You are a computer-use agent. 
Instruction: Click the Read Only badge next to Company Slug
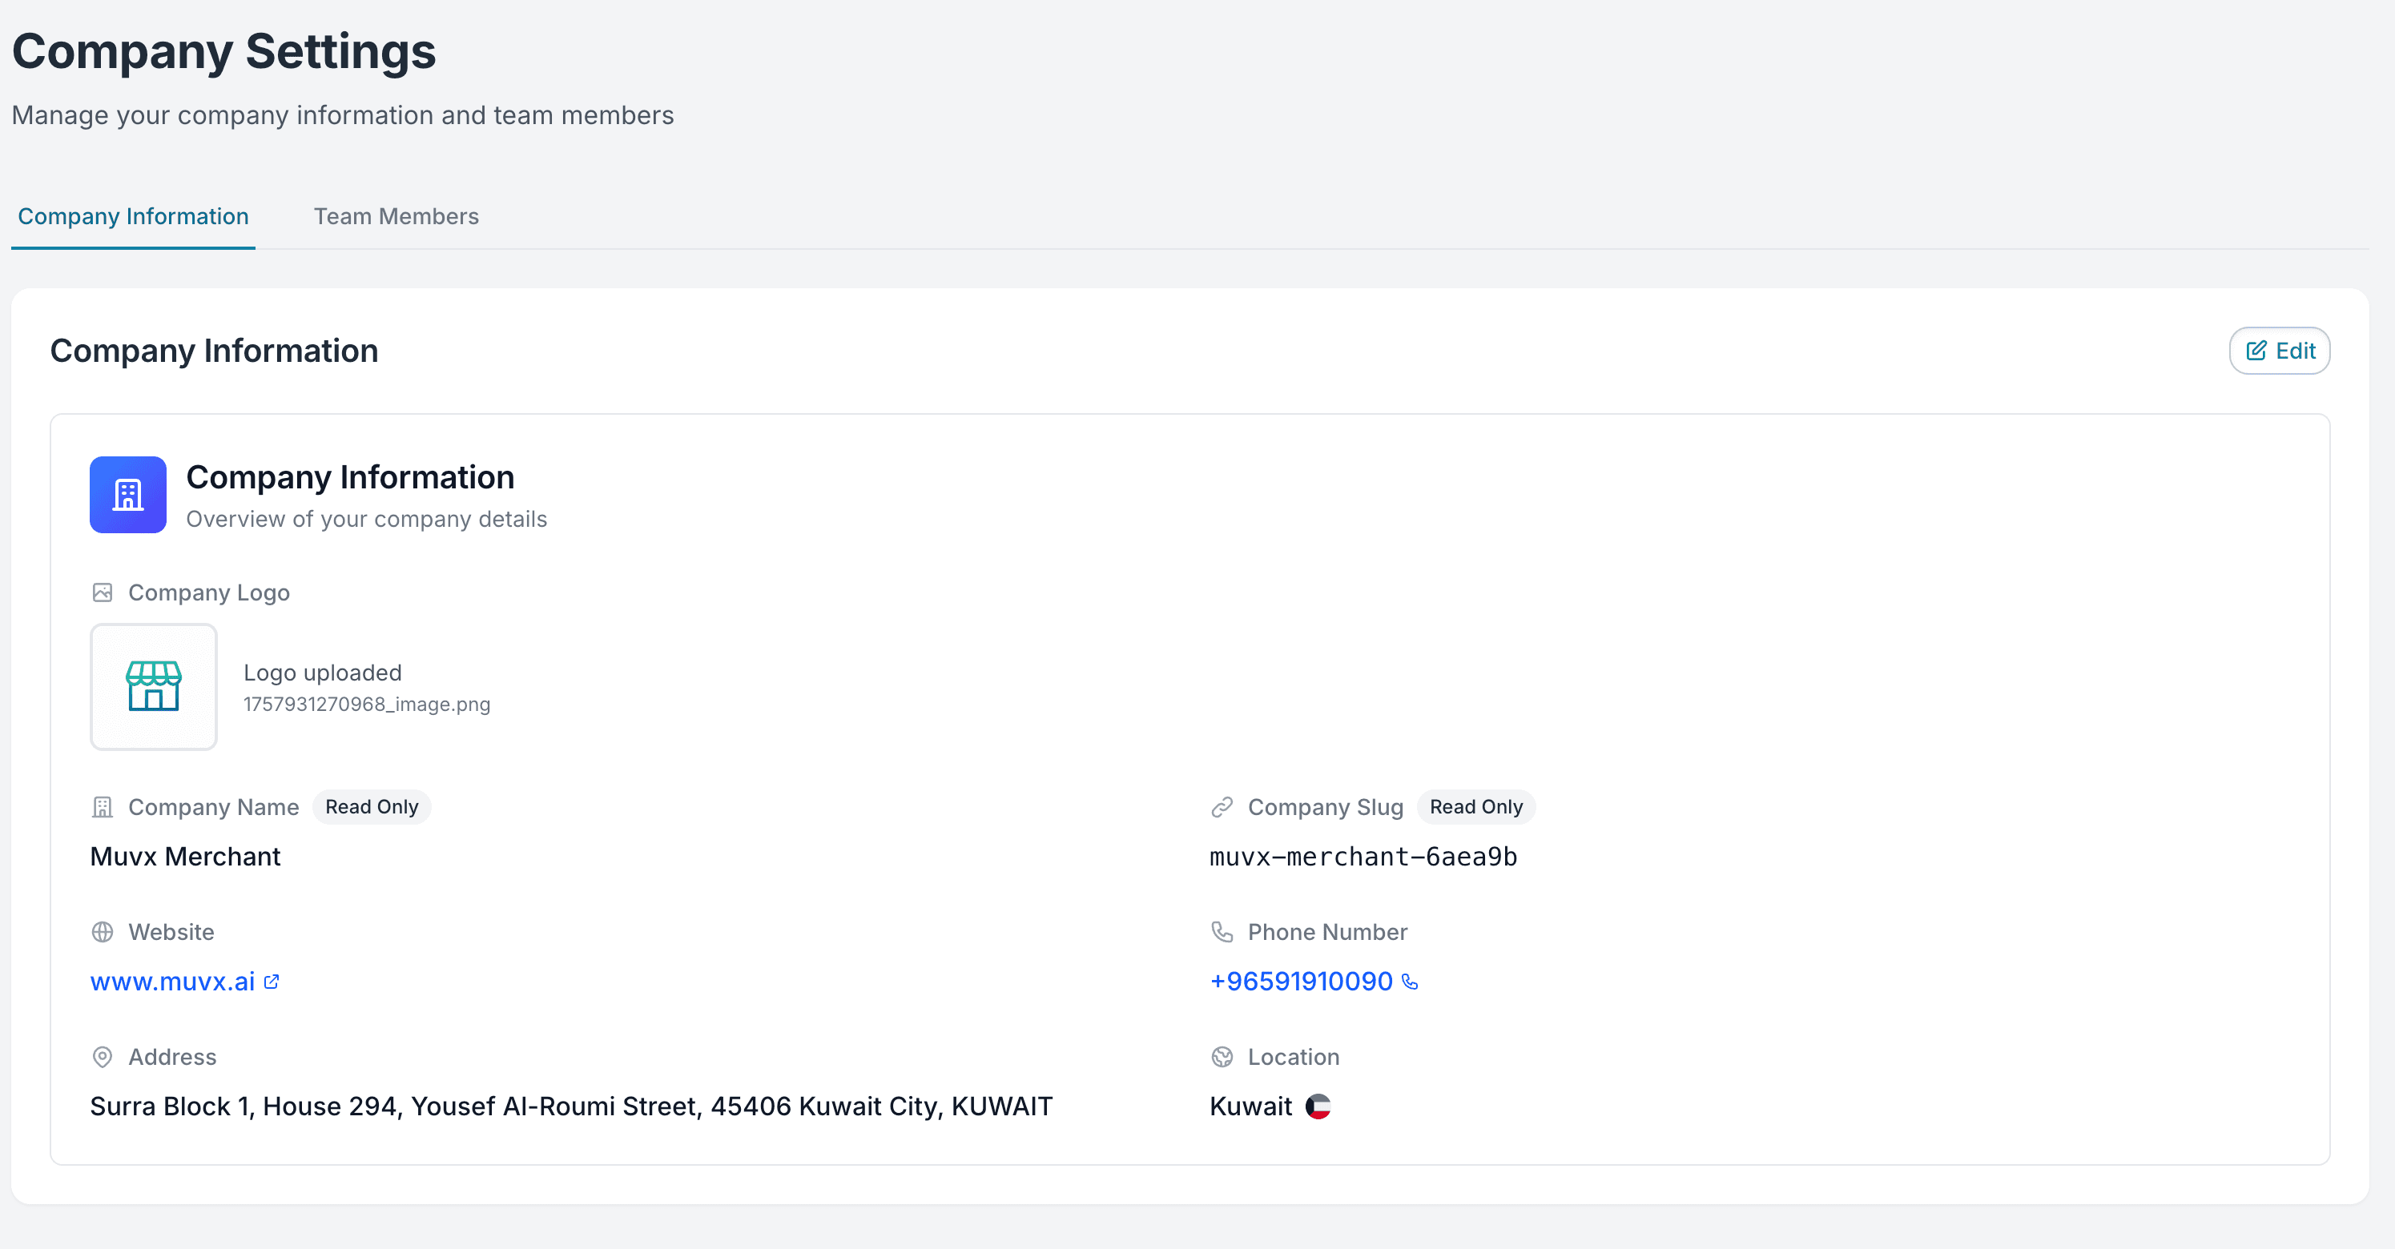pyautogui.click(x=1475, y=807)
